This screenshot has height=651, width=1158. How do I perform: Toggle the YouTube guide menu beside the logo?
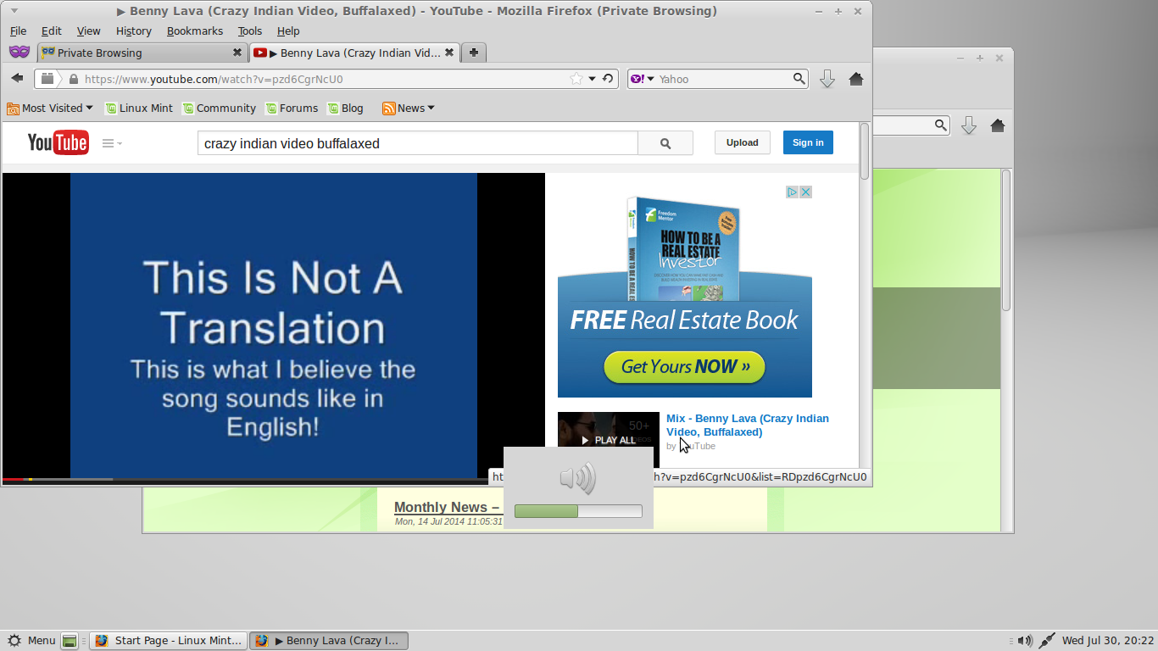[x=111, y=142]
